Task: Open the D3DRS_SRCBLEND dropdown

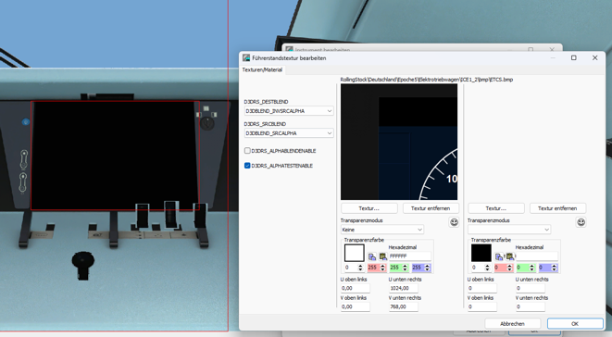Action: point(289,133)
